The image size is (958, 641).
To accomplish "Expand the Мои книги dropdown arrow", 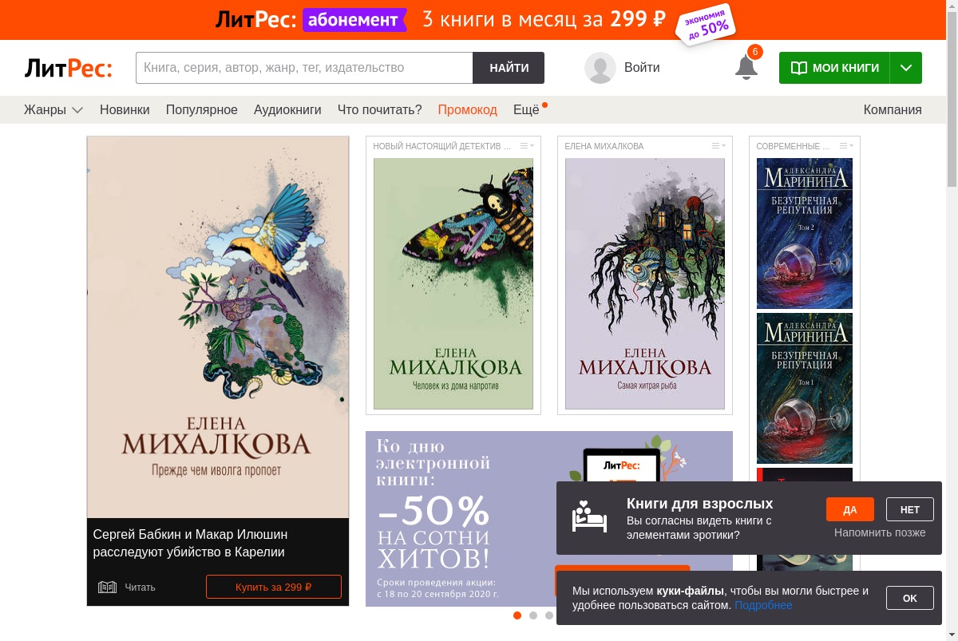I will [x=906, y=68].
